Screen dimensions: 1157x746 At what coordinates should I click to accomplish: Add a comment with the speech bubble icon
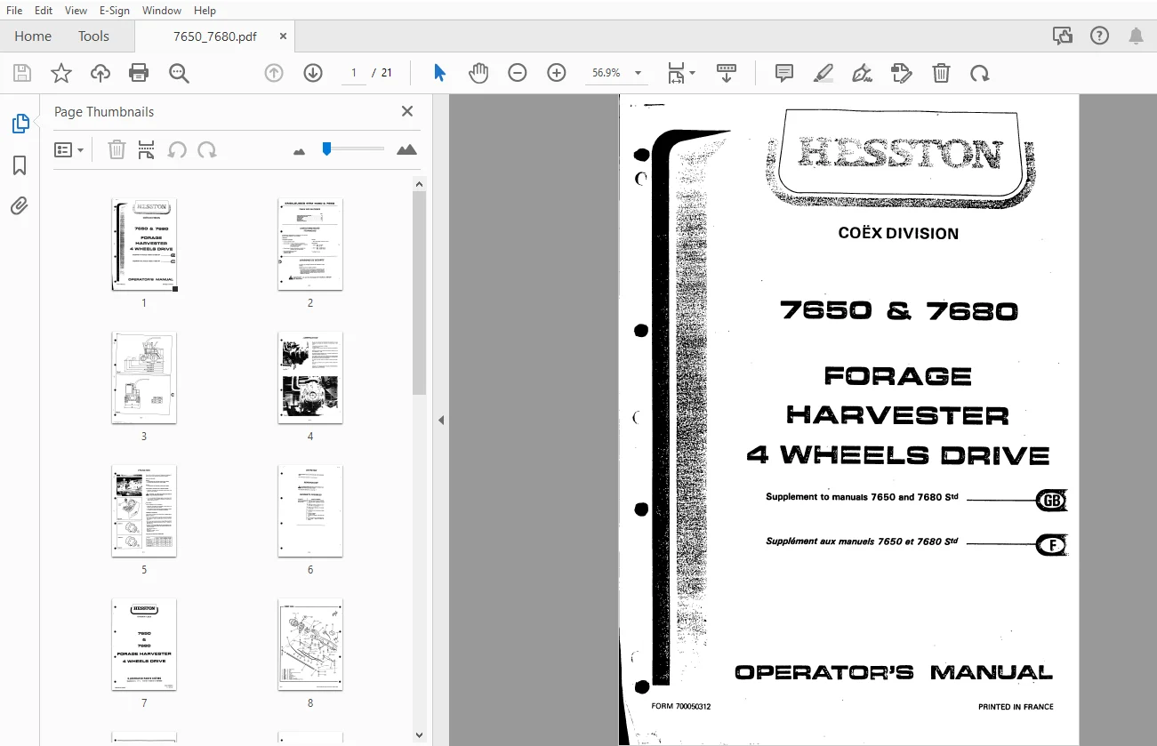coord(784,73)
